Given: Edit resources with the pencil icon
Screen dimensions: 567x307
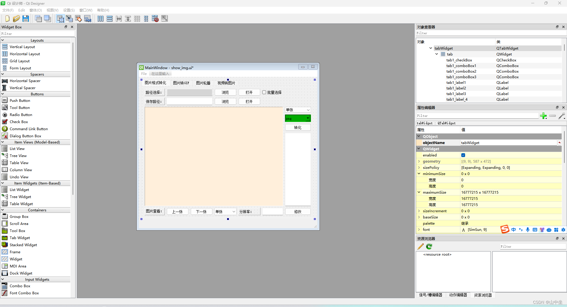Looking at the screenshot, I should click(421, 246).
